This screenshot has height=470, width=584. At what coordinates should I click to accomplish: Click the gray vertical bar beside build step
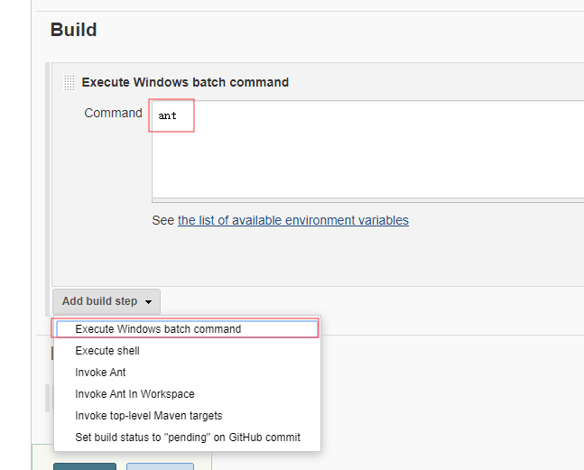(47, 189)
